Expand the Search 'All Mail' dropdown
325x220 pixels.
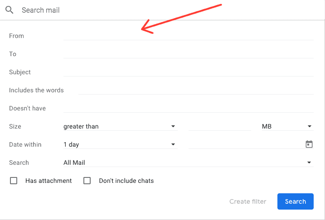pos(188,163)
